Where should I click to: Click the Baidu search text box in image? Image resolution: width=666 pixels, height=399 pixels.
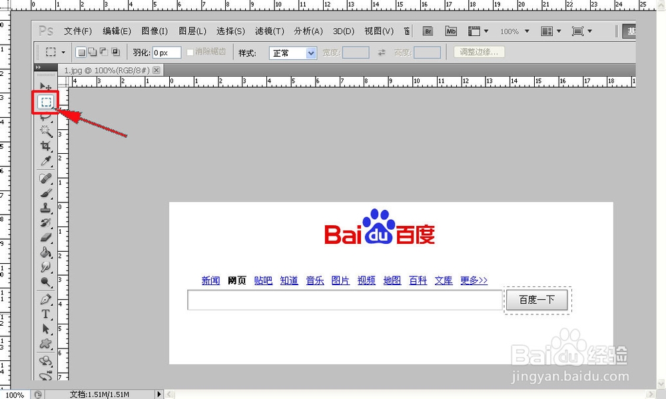click(x=345, y=300)
